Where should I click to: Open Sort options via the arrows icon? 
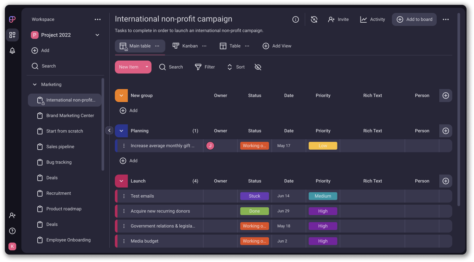pyautogui.click(x=230, y=67)
